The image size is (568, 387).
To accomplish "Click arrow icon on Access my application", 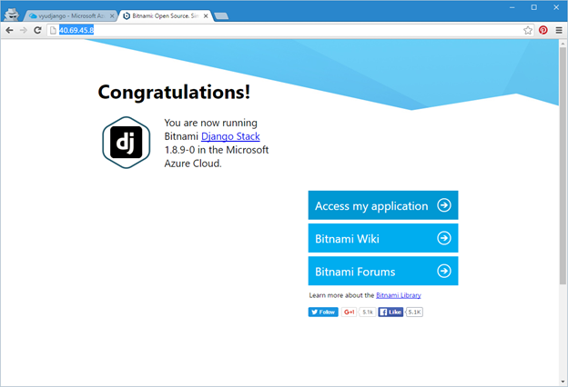I will tap(444, 205).
